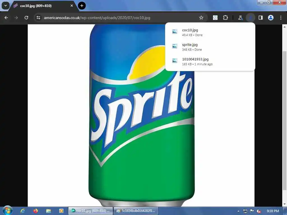Viewport: 287px width, 215px height.
Task: Open the blue sync extension icon
Action: coord(215,18)
